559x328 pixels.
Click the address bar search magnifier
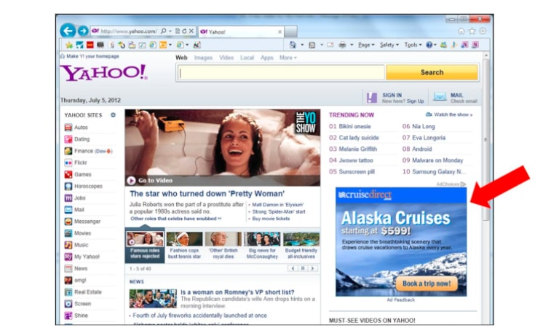point(163,31)
